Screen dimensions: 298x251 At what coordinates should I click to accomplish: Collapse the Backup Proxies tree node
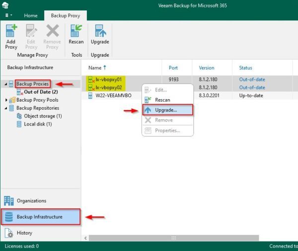[x=5, y=84]
